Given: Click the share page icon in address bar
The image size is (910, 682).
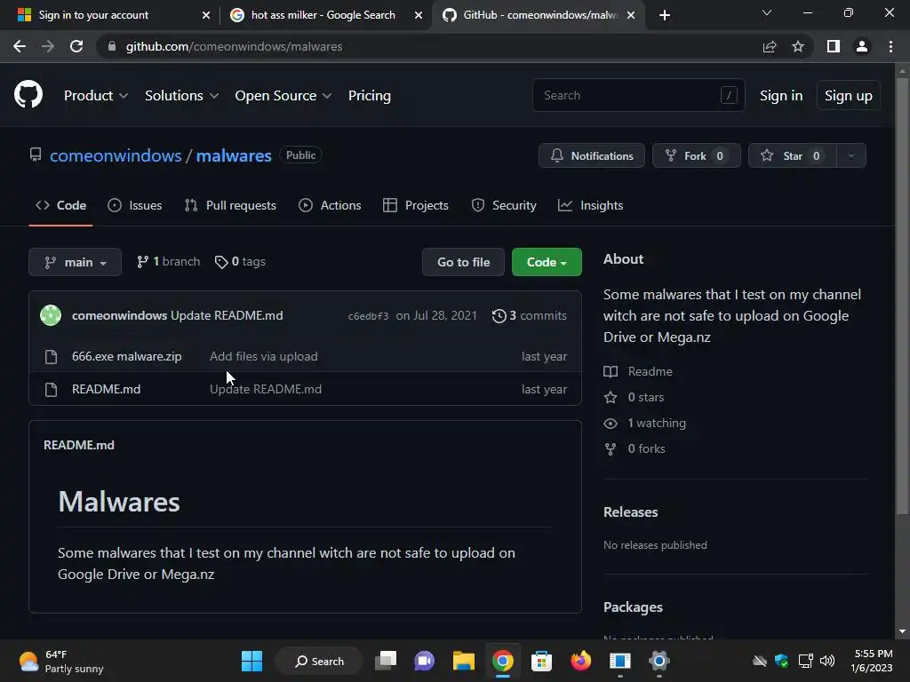Looking at the screenshot, I should [x=770, y=46].
